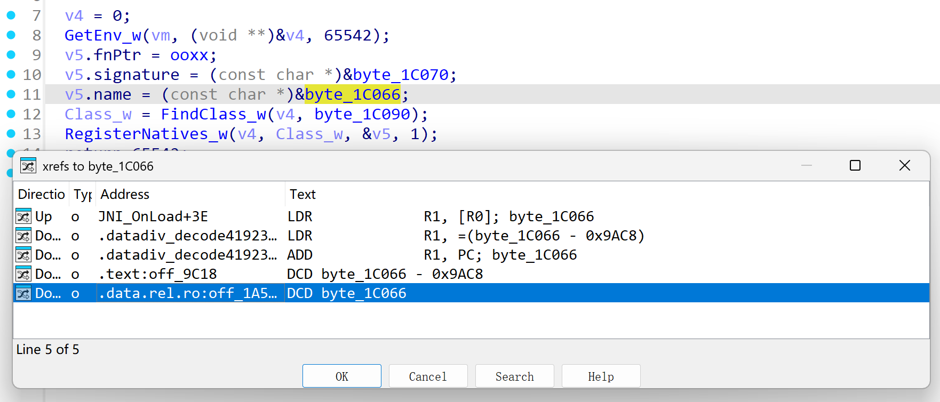This screenshot has width=940, height=402.
Task: Click the icon on the selected .data.rel.ro row
Action: click(23, 293)
